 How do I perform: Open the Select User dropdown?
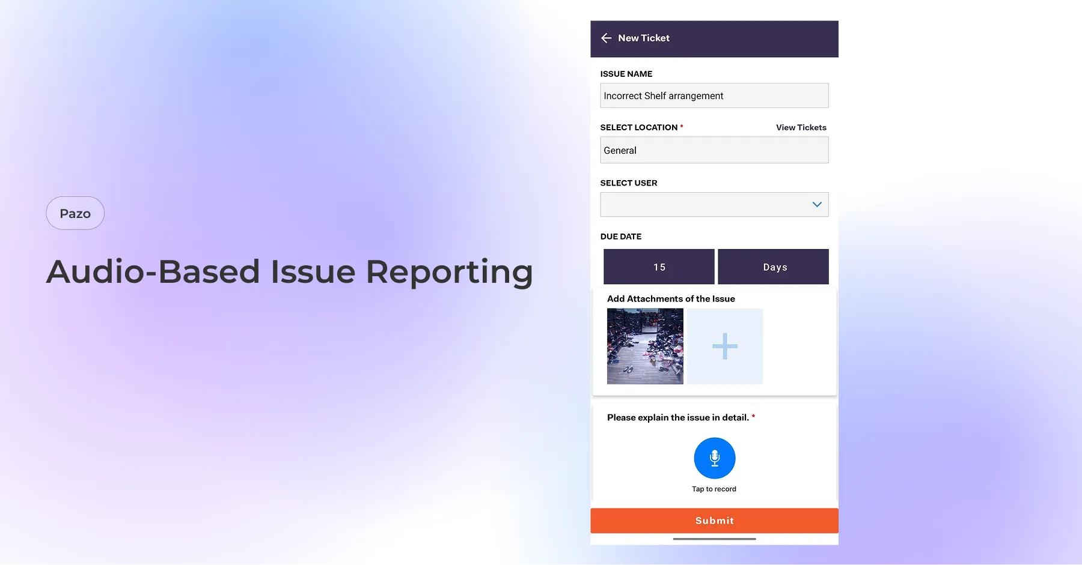pos(714,204)
